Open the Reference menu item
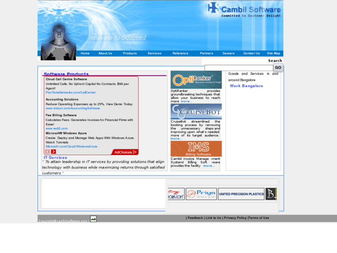The width and height of the screenshot is (337, 253). pos(180,53)
